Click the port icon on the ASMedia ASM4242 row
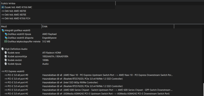This screenshot has width=204, height=96. pyautogui.click(x=6, y=94)
